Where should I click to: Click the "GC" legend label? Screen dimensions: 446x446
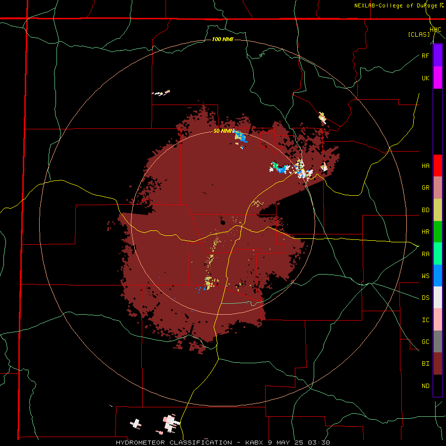click(x=425, y=342)
